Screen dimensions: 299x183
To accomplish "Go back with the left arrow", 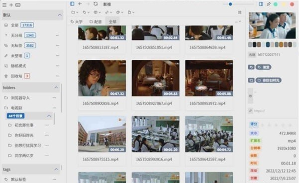I will tap(80, 3).
